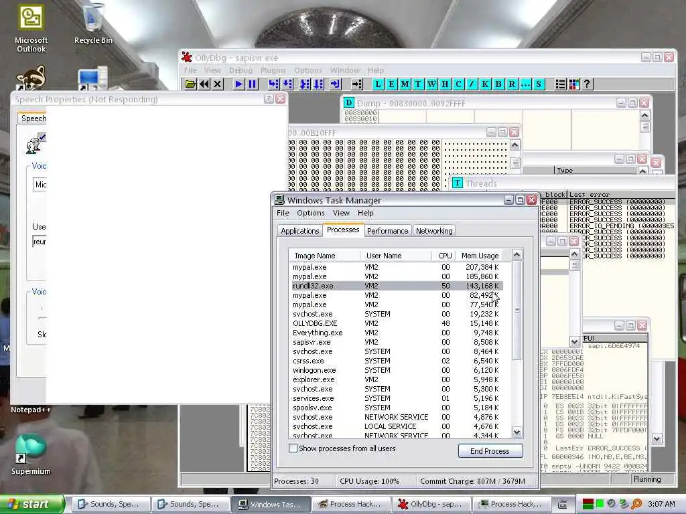Open Source window with the S toolbar button
Screen dimensions: 686x514
click(539, 84)
